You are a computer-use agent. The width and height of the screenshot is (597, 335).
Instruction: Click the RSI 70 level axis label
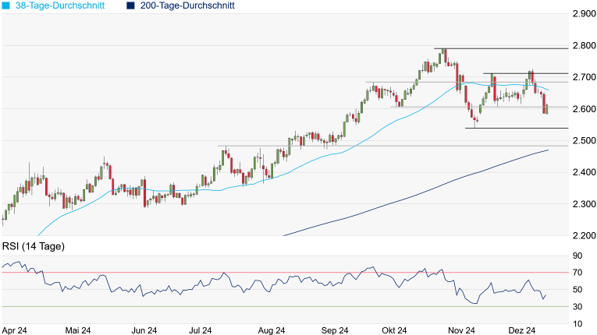577,273
